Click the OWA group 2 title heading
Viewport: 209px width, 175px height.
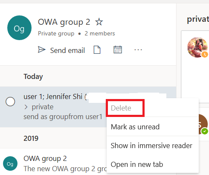click(64, 22)
